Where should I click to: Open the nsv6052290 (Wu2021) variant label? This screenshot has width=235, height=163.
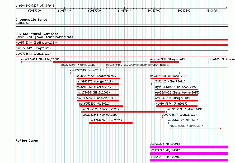(x=94, y=104)
